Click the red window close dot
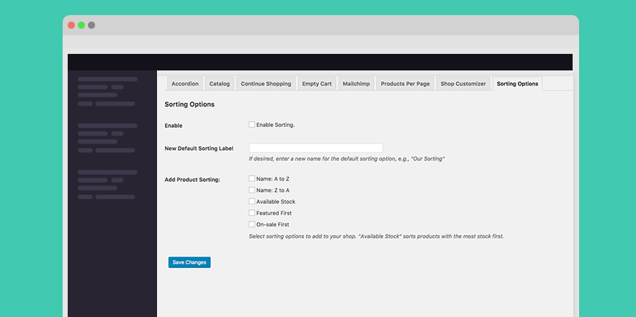This screenshot has height=317, width=636. tap(71, 25)
